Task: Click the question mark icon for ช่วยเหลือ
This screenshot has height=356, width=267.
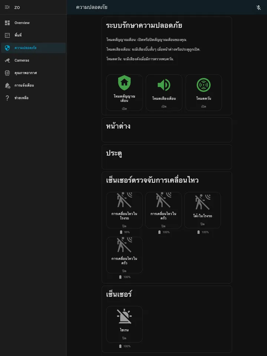Action: (x=7, y=98)
